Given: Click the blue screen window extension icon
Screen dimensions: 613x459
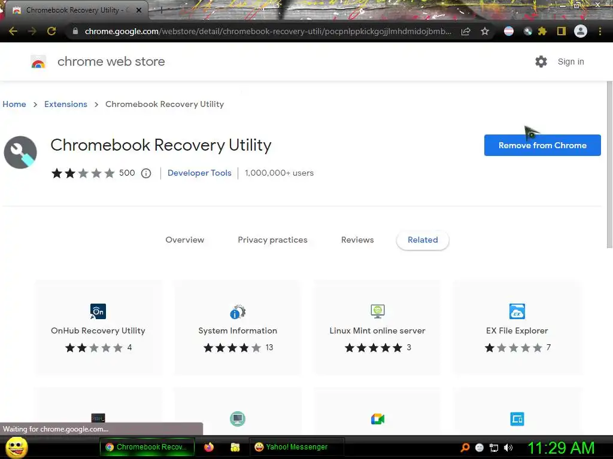Looking at the screenshot, I should (517, 419).
